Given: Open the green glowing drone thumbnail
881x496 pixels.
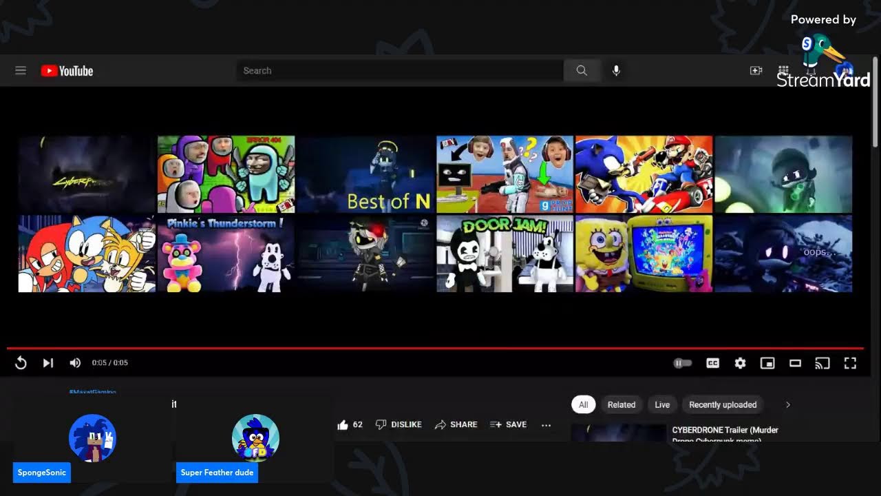Looking at the screenshot, I should point(783,174).
